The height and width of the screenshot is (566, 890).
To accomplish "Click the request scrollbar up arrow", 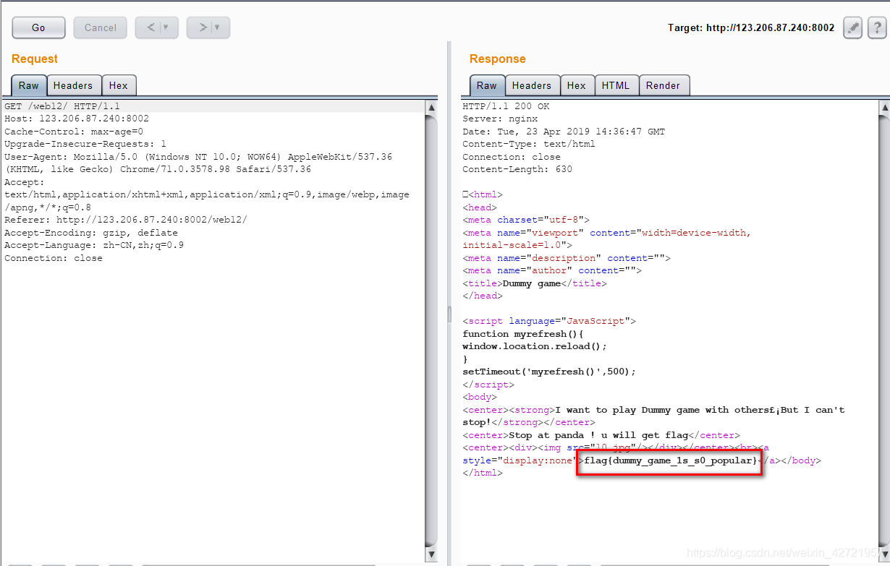I will (431, 107).
